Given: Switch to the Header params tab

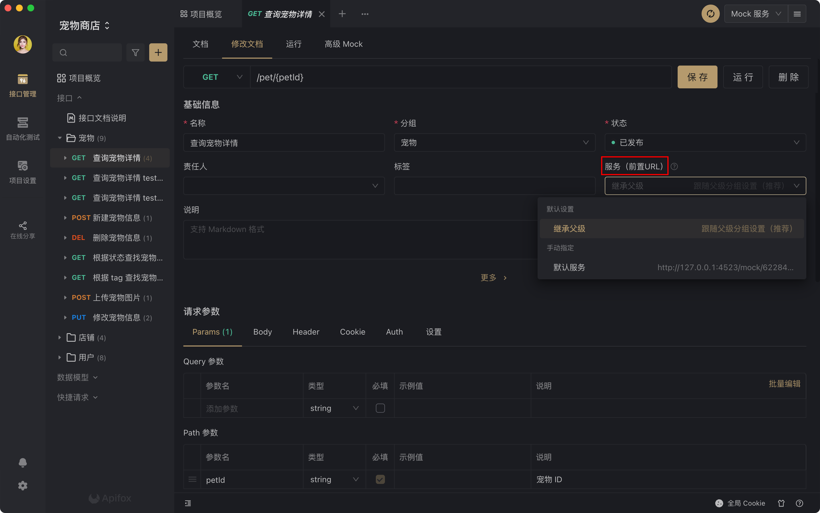Looking at the screenshot, I should pos(306,332).
